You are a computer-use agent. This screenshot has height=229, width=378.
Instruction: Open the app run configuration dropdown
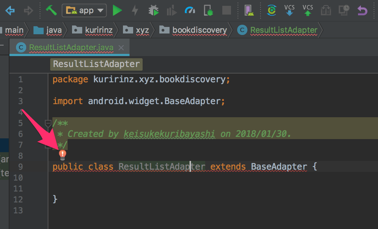pos(84,10)
